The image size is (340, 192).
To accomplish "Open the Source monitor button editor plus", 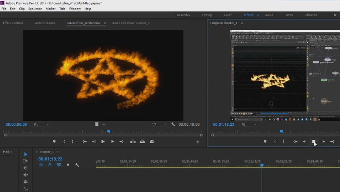I will pos(198,142).
